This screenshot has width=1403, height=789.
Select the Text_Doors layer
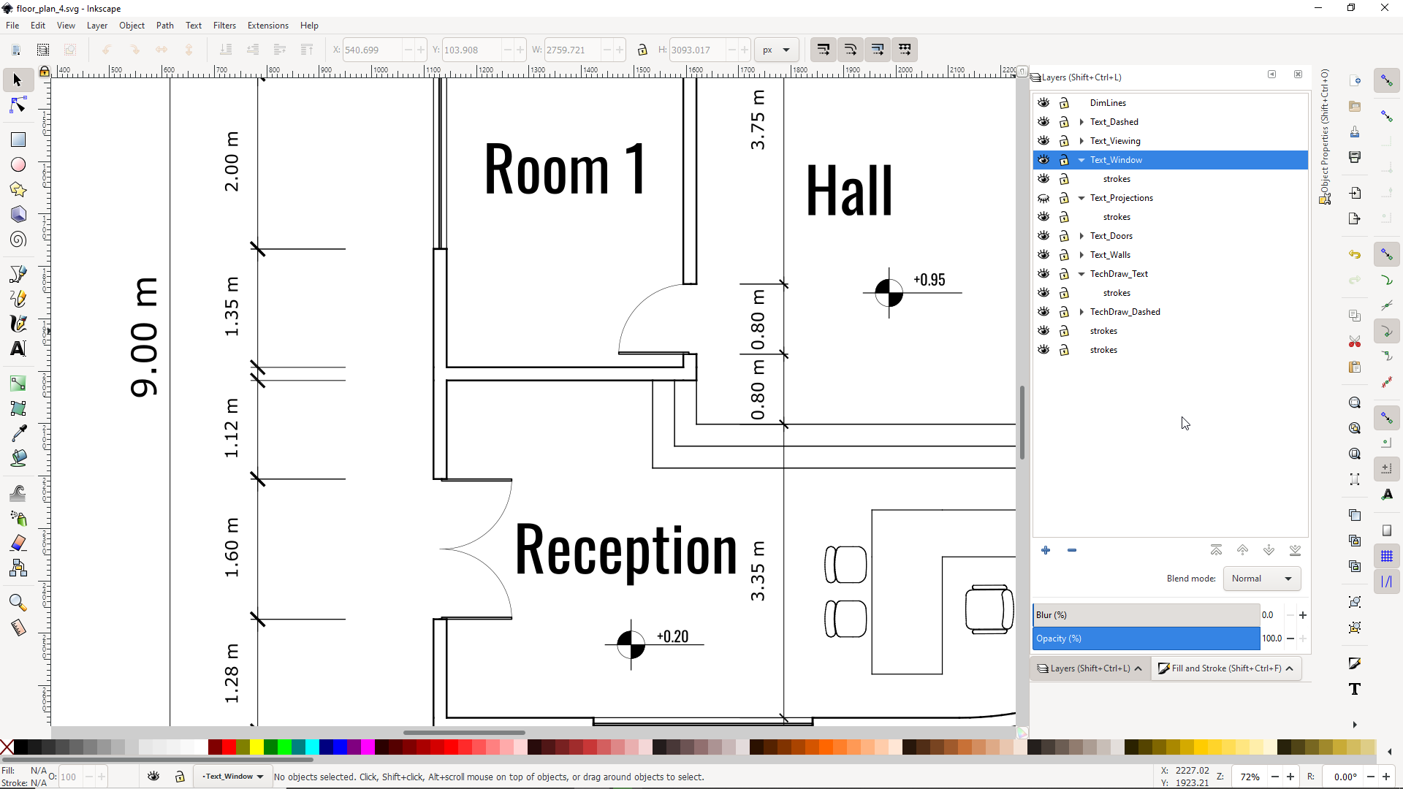(1111, 236)
